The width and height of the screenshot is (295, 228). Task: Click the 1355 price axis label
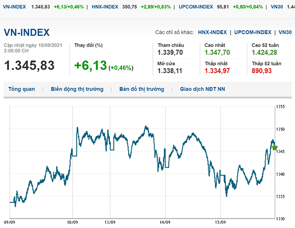point(280,107)
